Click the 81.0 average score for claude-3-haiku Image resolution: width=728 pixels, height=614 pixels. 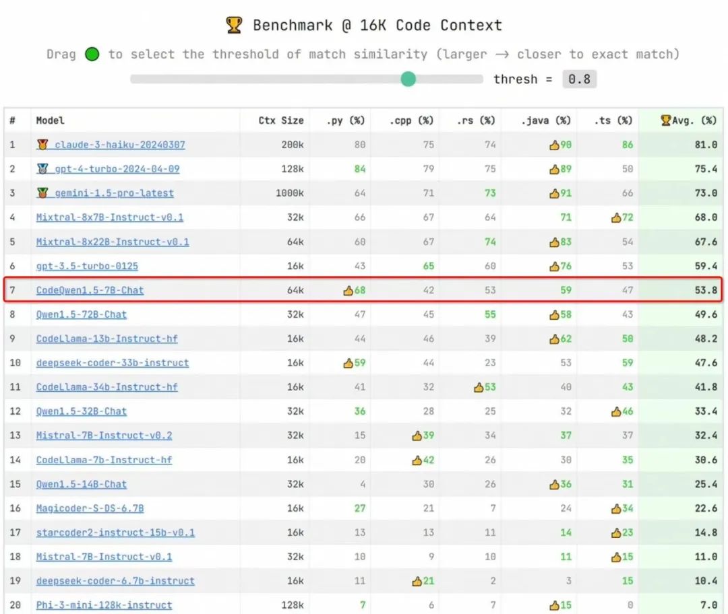(706, 145)
